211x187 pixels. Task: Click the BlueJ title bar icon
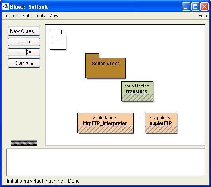(x=6, y=6)
